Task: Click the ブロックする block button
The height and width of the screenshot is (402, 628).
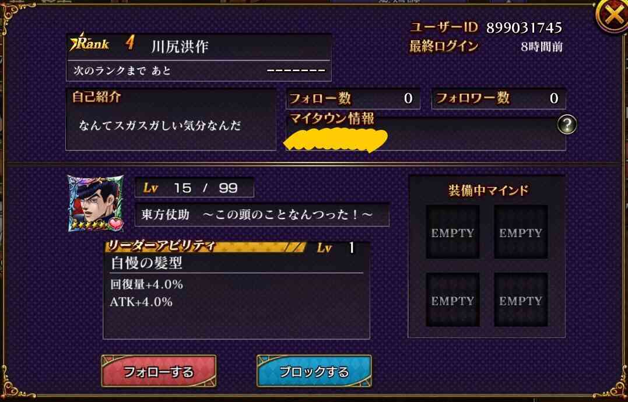Action: (x=314, y=371)
